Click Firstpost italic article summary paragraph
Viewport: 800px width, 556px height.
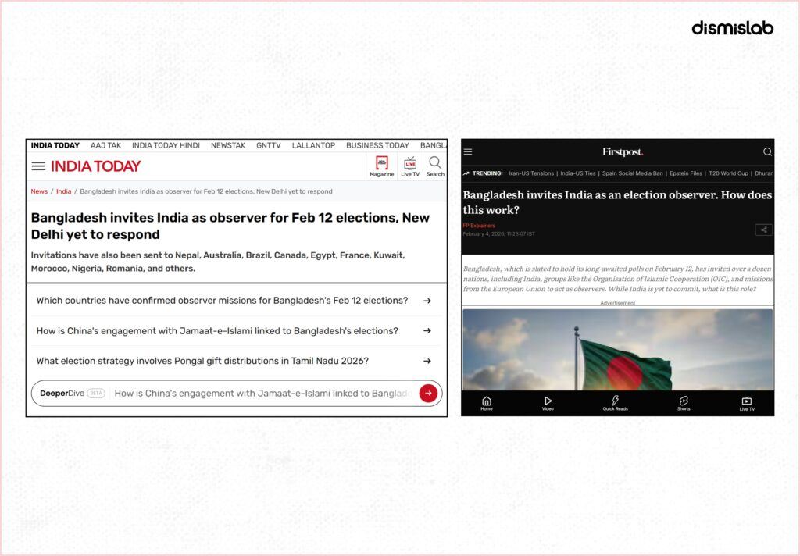617,279
